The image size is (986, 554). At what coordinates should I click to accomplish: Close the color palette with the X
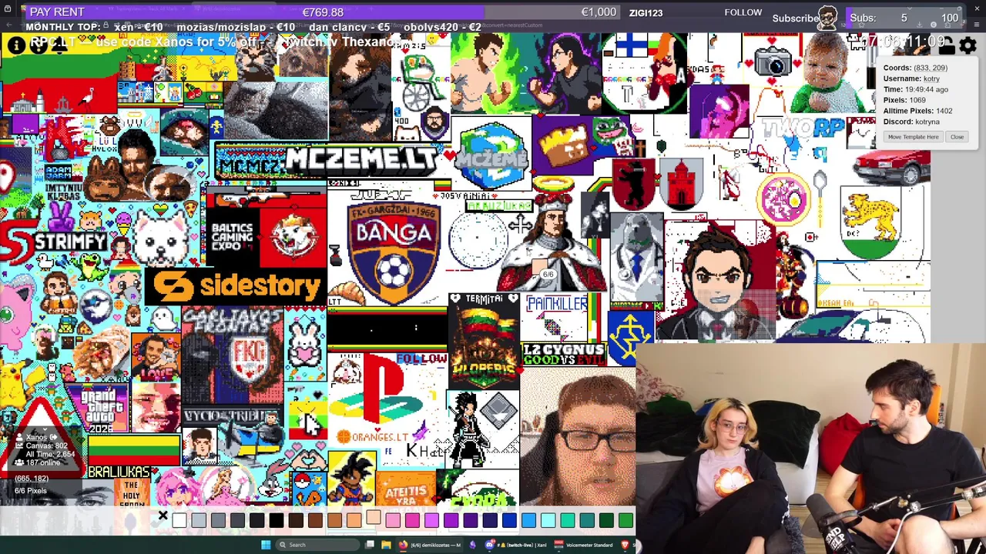point(163,516)
